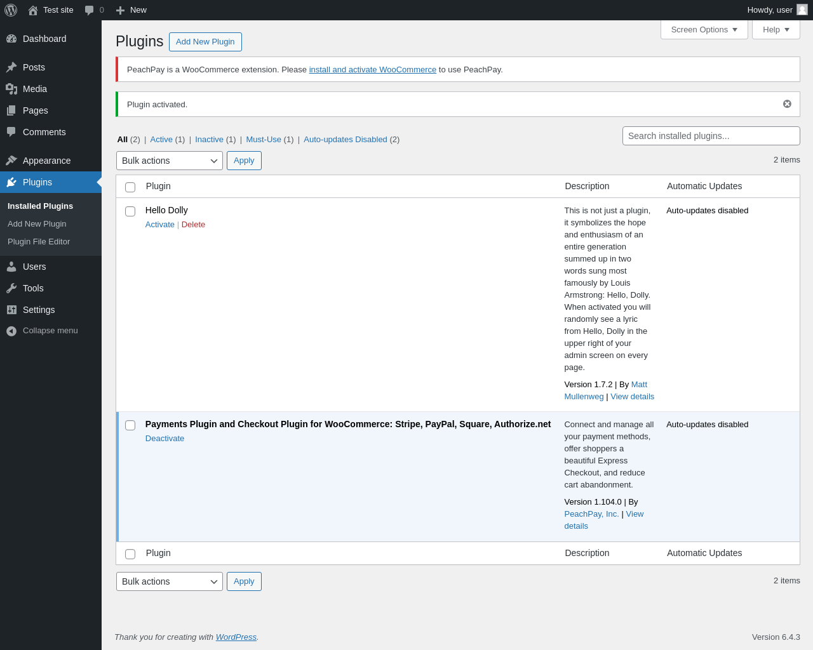View details for Hello Dolly

point(633,397)
